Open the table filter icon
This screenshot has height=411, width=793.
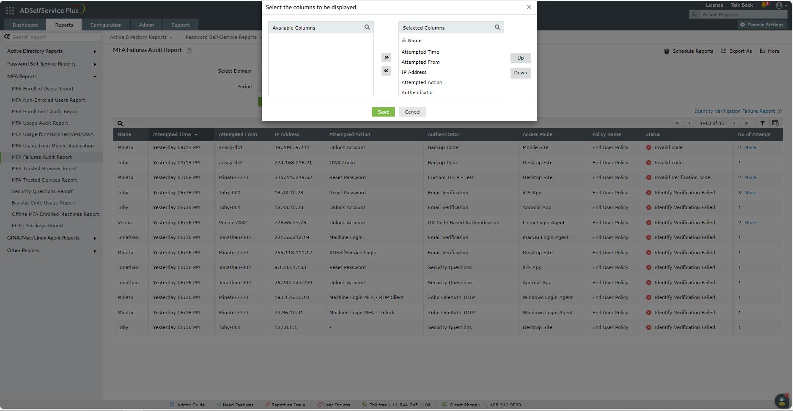pyautogui.click(x=762, y=123)
